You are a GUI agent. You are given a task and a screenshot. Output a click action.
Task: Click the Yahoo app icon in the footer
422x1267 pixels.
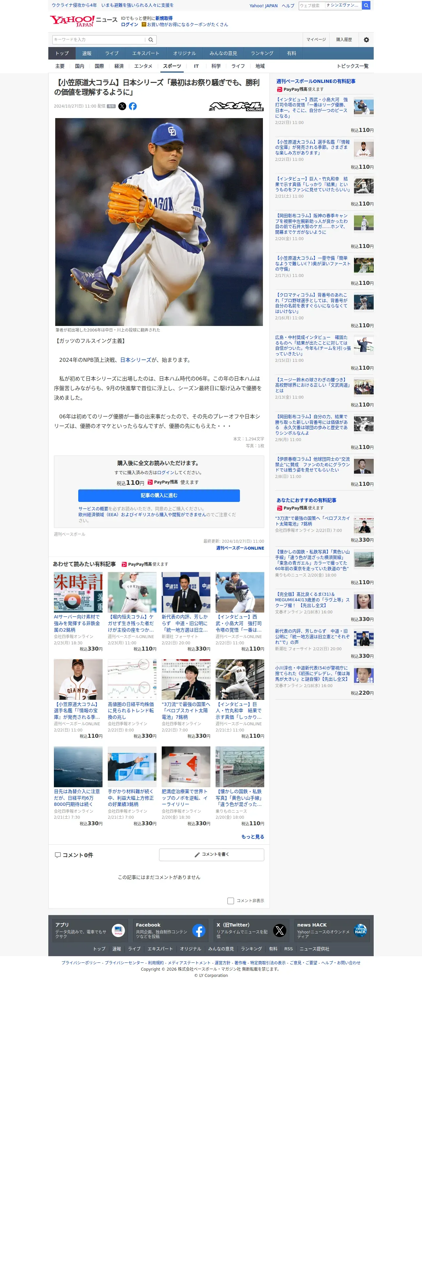(x=118, y=931)
